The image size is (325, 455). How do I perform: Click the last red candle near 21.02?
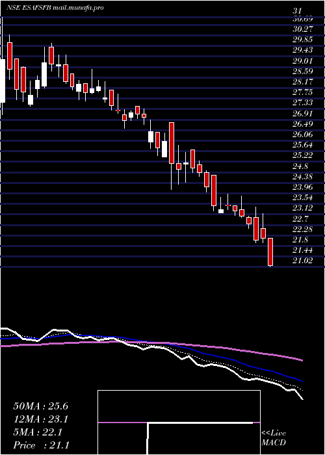point(270,252)
